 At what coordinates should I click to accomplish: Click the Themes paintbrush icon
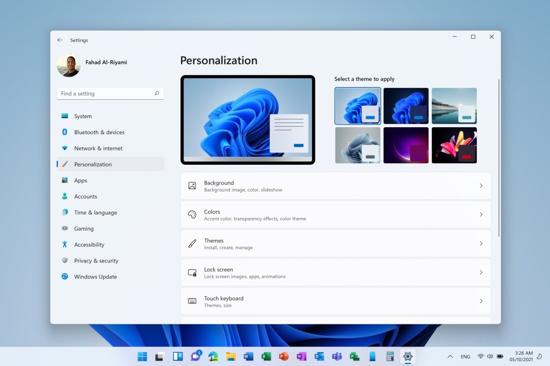tap(192, 244)
